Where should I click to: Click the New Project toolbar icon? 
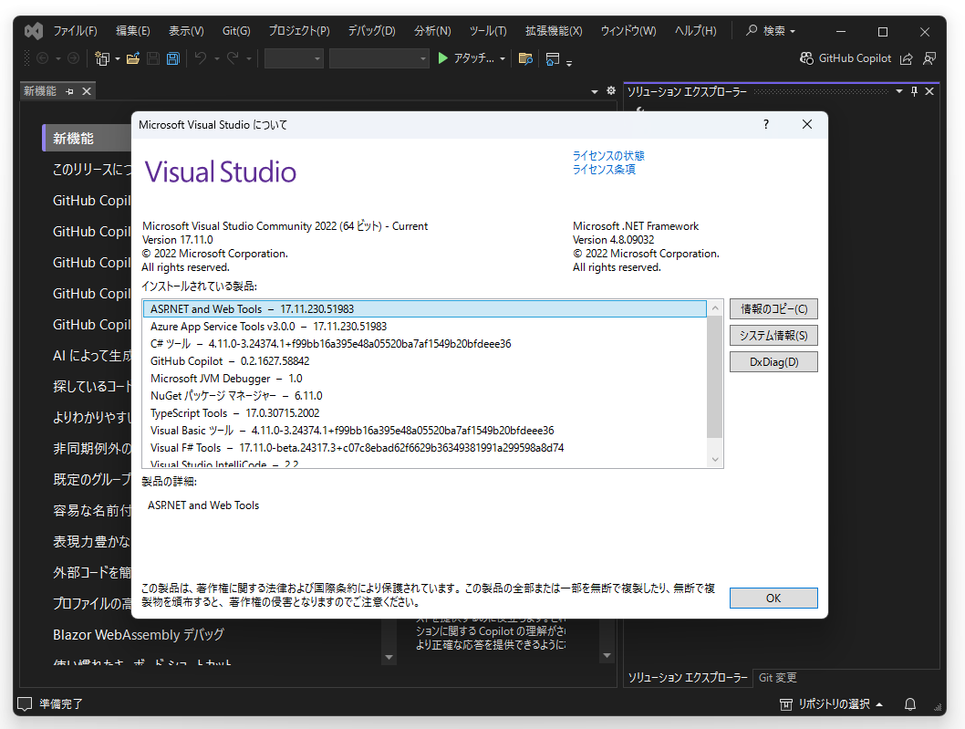point(102,58)
